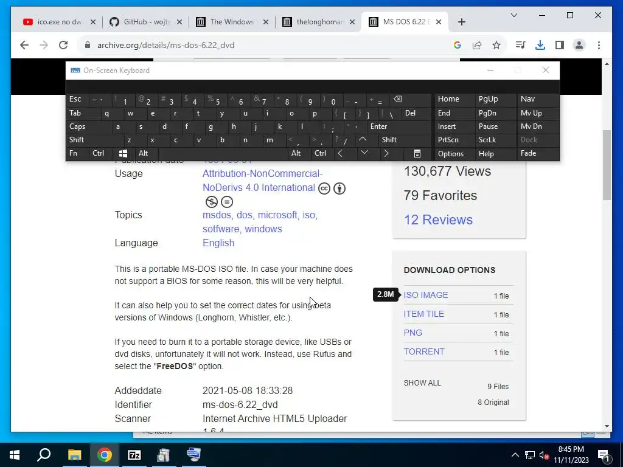Reload the archive.org page

(63, 45)
